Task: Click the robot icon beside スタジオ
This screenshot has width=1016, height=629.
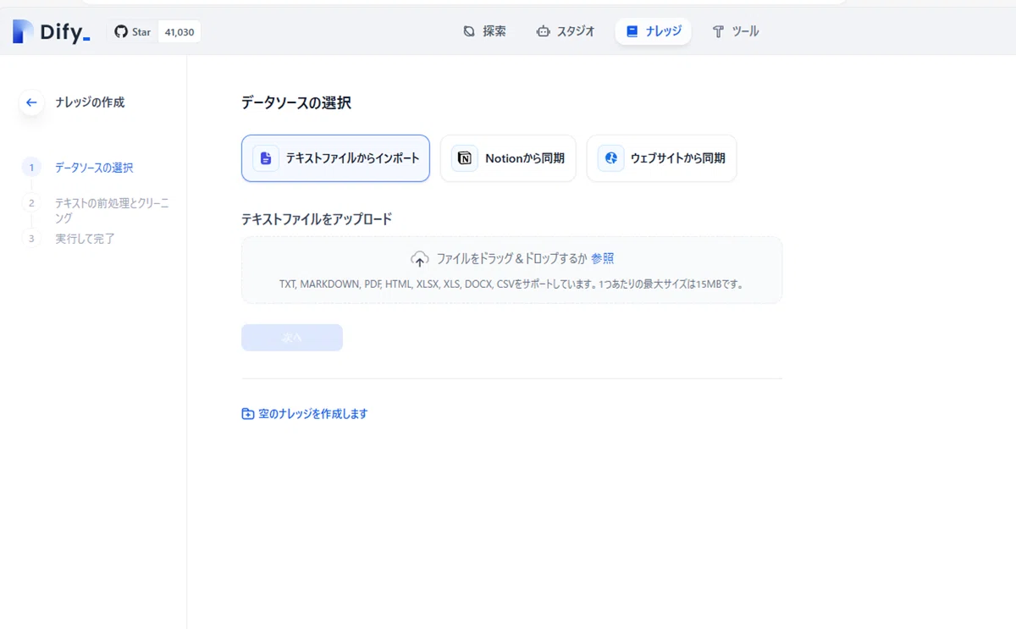Action: [543, 31]
